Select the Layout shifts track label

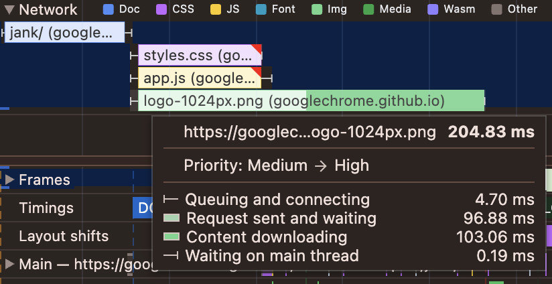pyautogui.click(x=64, y=236)
